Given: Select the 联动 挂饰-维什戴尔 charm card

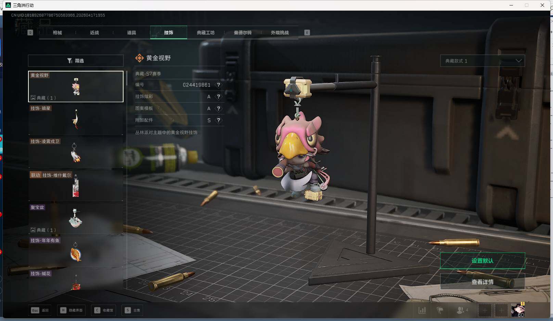Looking at the screenshot, I should tap(76, 186).
